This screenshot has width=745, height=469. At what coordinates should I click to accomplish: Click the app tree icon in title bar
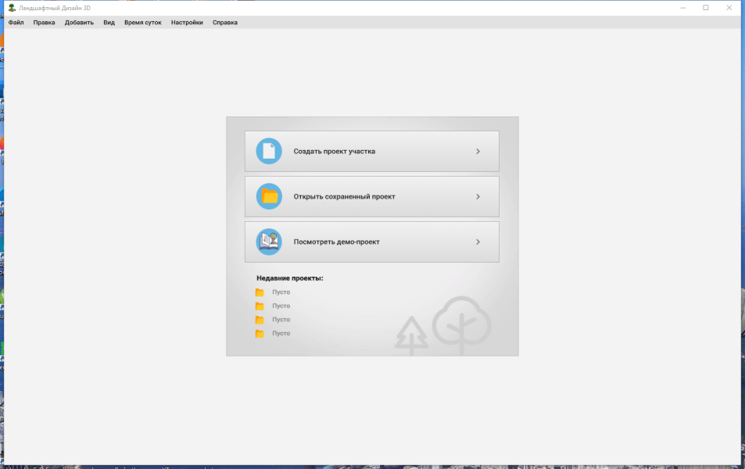click(x=12, y=8)
